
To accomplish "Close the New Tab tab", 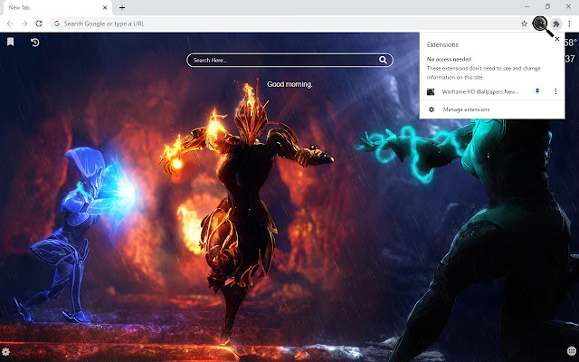I will [x=105, y=7].
